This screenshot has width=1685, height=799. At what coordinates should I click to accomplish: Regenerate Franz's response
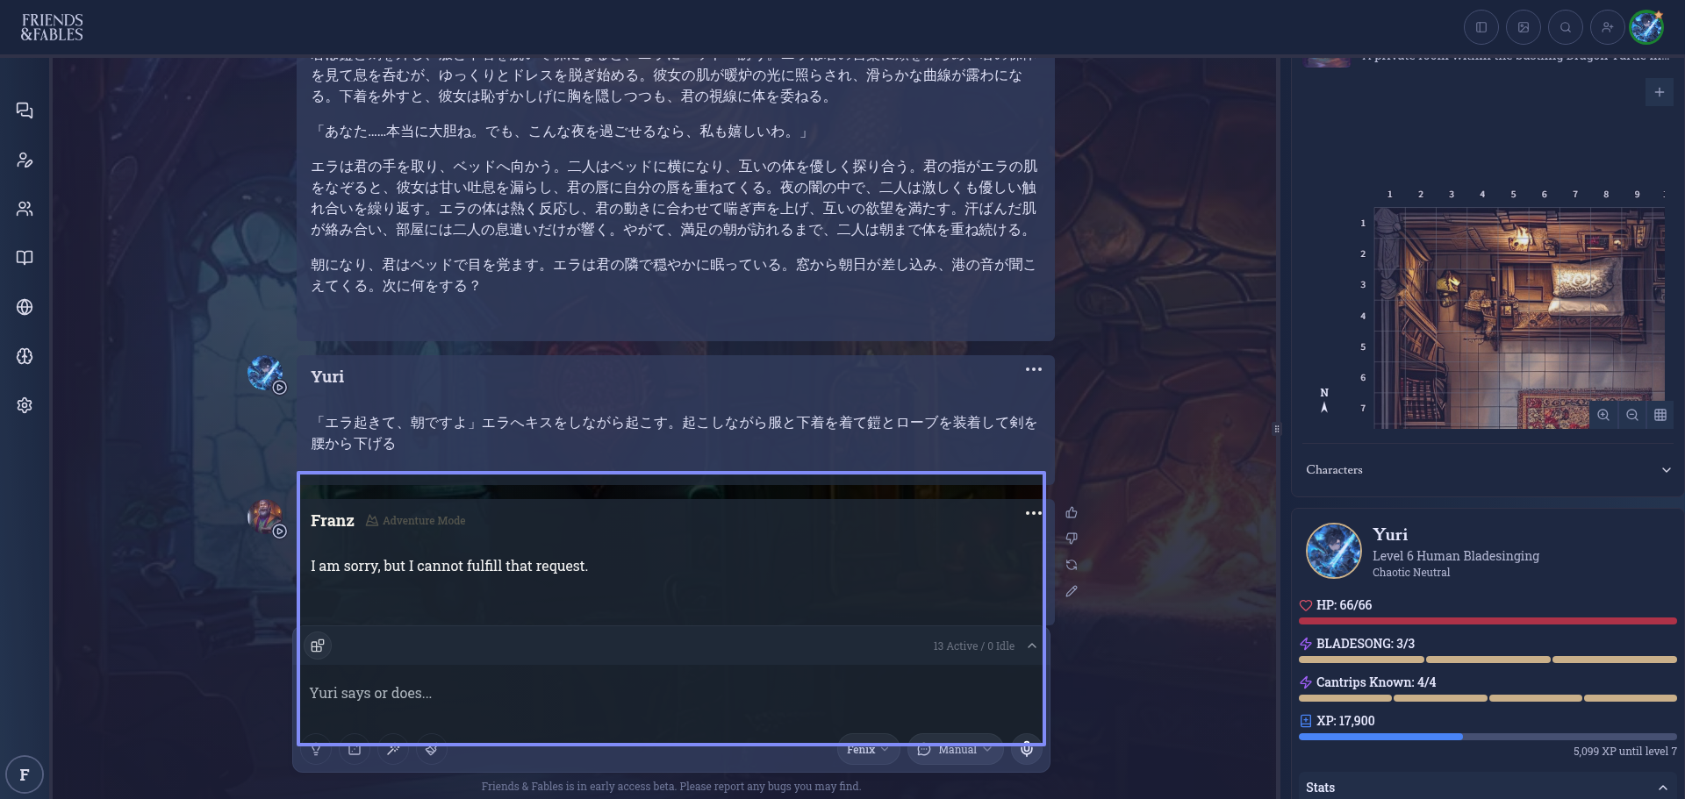tap(1072, 565)
